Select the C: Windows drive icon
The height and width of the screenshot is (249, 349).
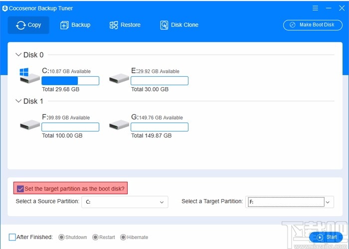click(29, 76)
